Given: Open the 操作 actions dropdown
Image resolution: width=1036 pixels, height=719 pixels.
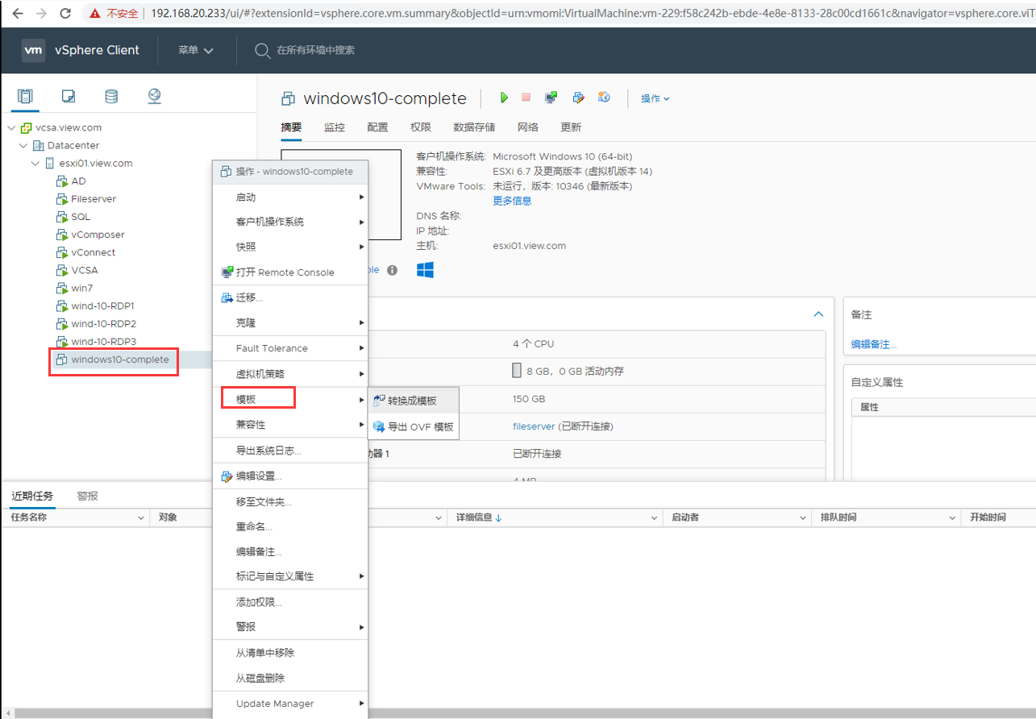Looking at the screenshot, I should [655, 98].
